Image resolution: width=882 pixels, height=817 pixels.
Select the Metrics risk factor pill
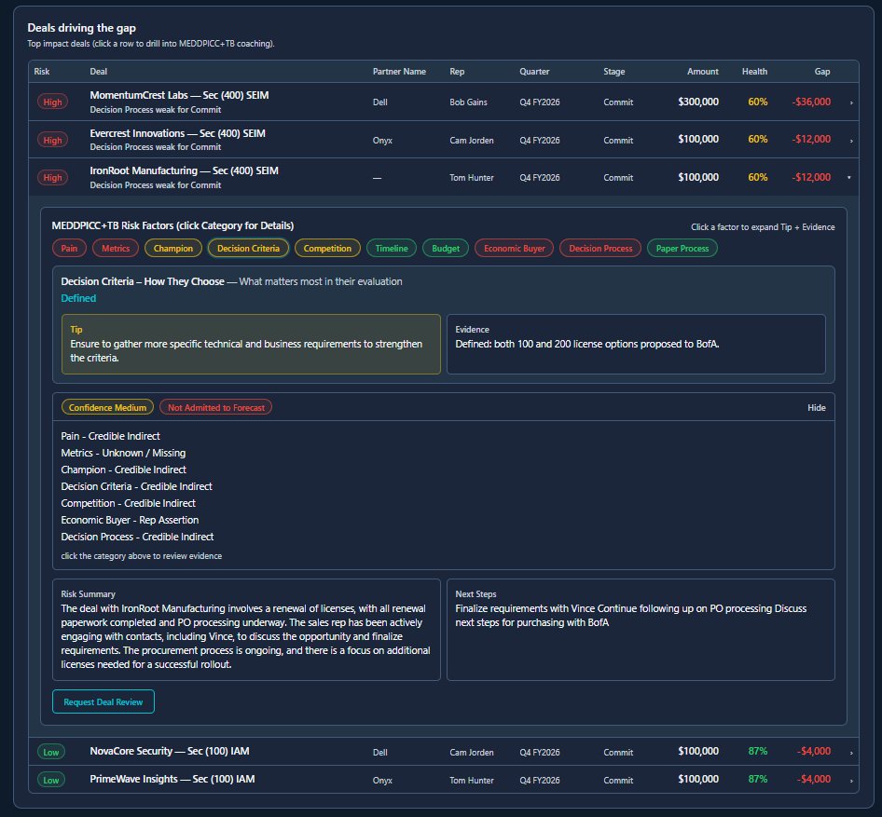[116, 248]
